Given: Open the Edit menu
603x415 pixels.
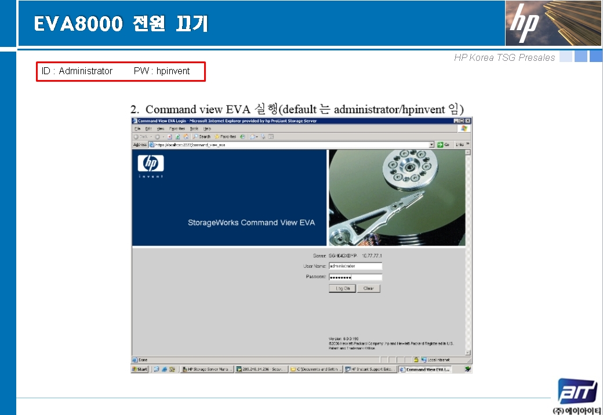Looking at the screenshot, I should (x=148, y=129).
